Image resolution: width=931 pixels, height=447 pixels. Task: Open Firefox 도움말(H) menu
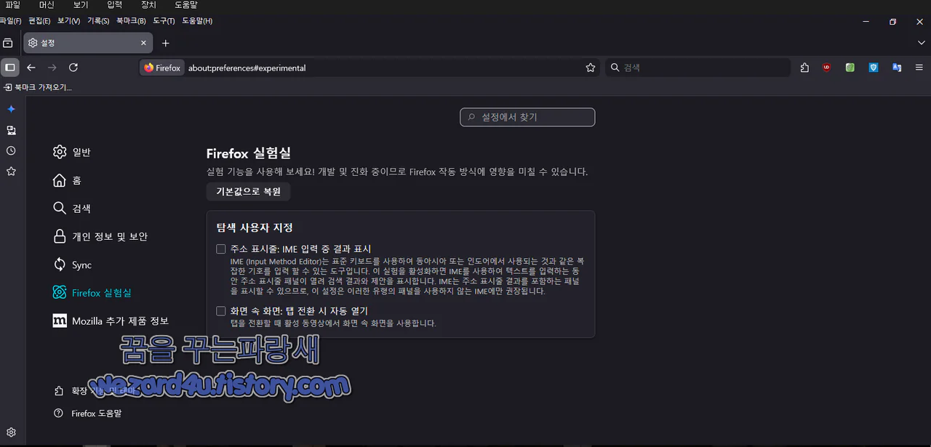(197, 21)
